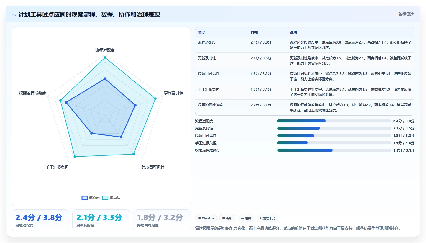Click the lightning icon beside the title

pos(14,15)
